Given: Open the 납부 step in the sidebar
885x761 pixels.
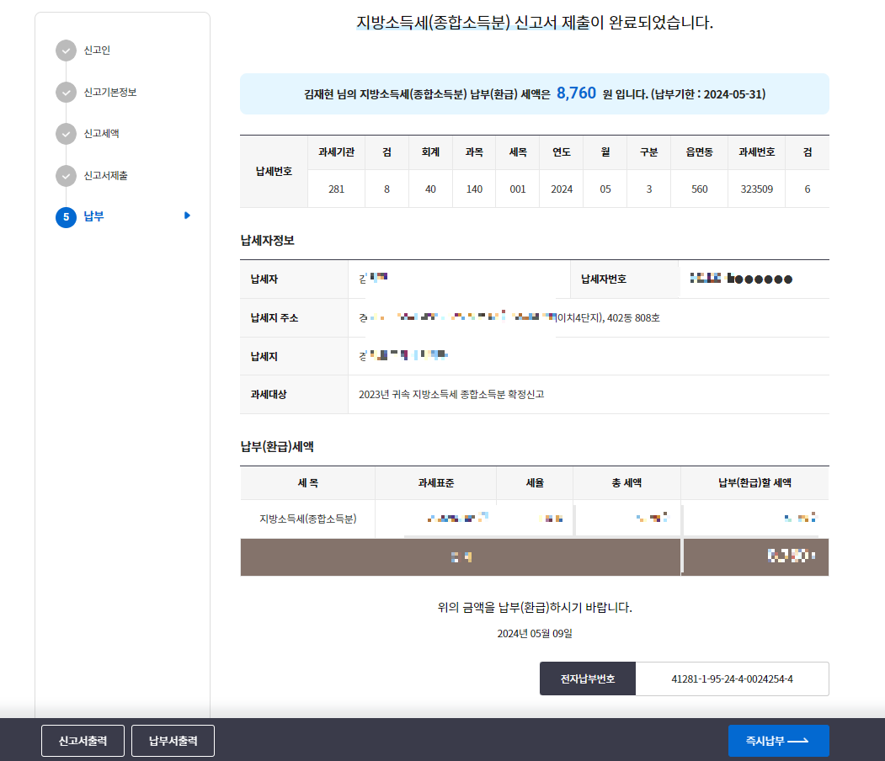Looking at the screenshot, I should (x=95, y=217).
